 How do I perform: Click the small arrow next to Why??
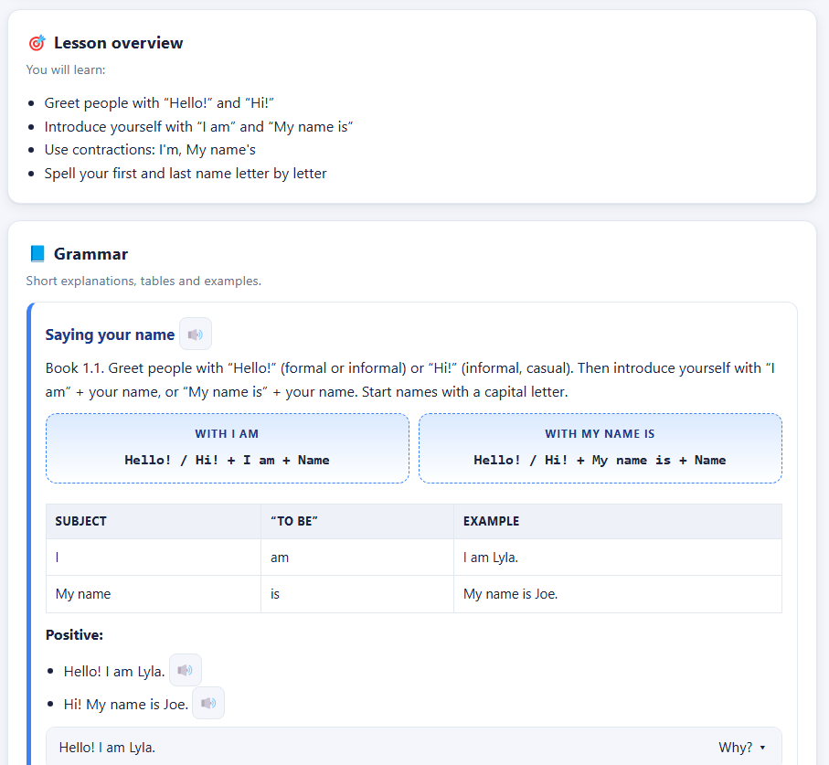click(762, 748)
